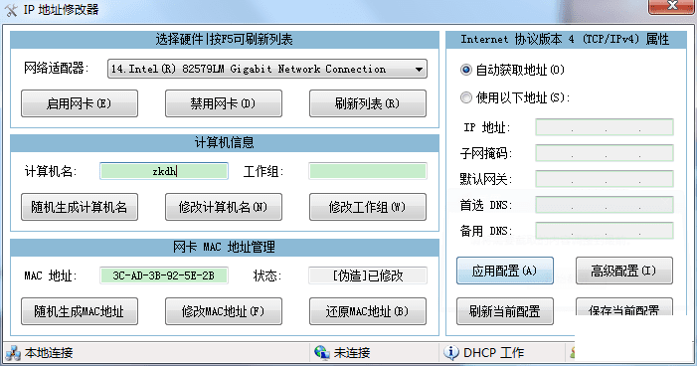Click the 网卡 MAC 地址管理 header

coord(224,247)
